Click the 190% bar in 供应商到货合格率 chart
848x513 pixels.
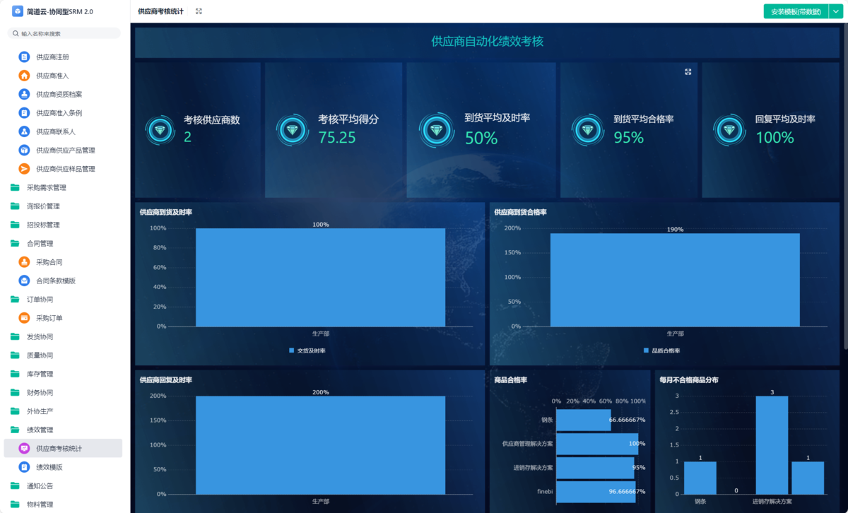(x=675, y=280)
